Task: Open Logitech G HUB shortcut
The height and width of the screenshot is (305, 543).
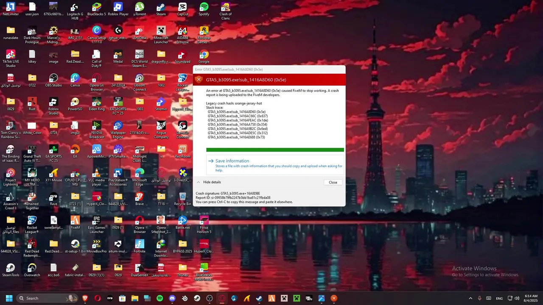Action: (x=75, y=11)
